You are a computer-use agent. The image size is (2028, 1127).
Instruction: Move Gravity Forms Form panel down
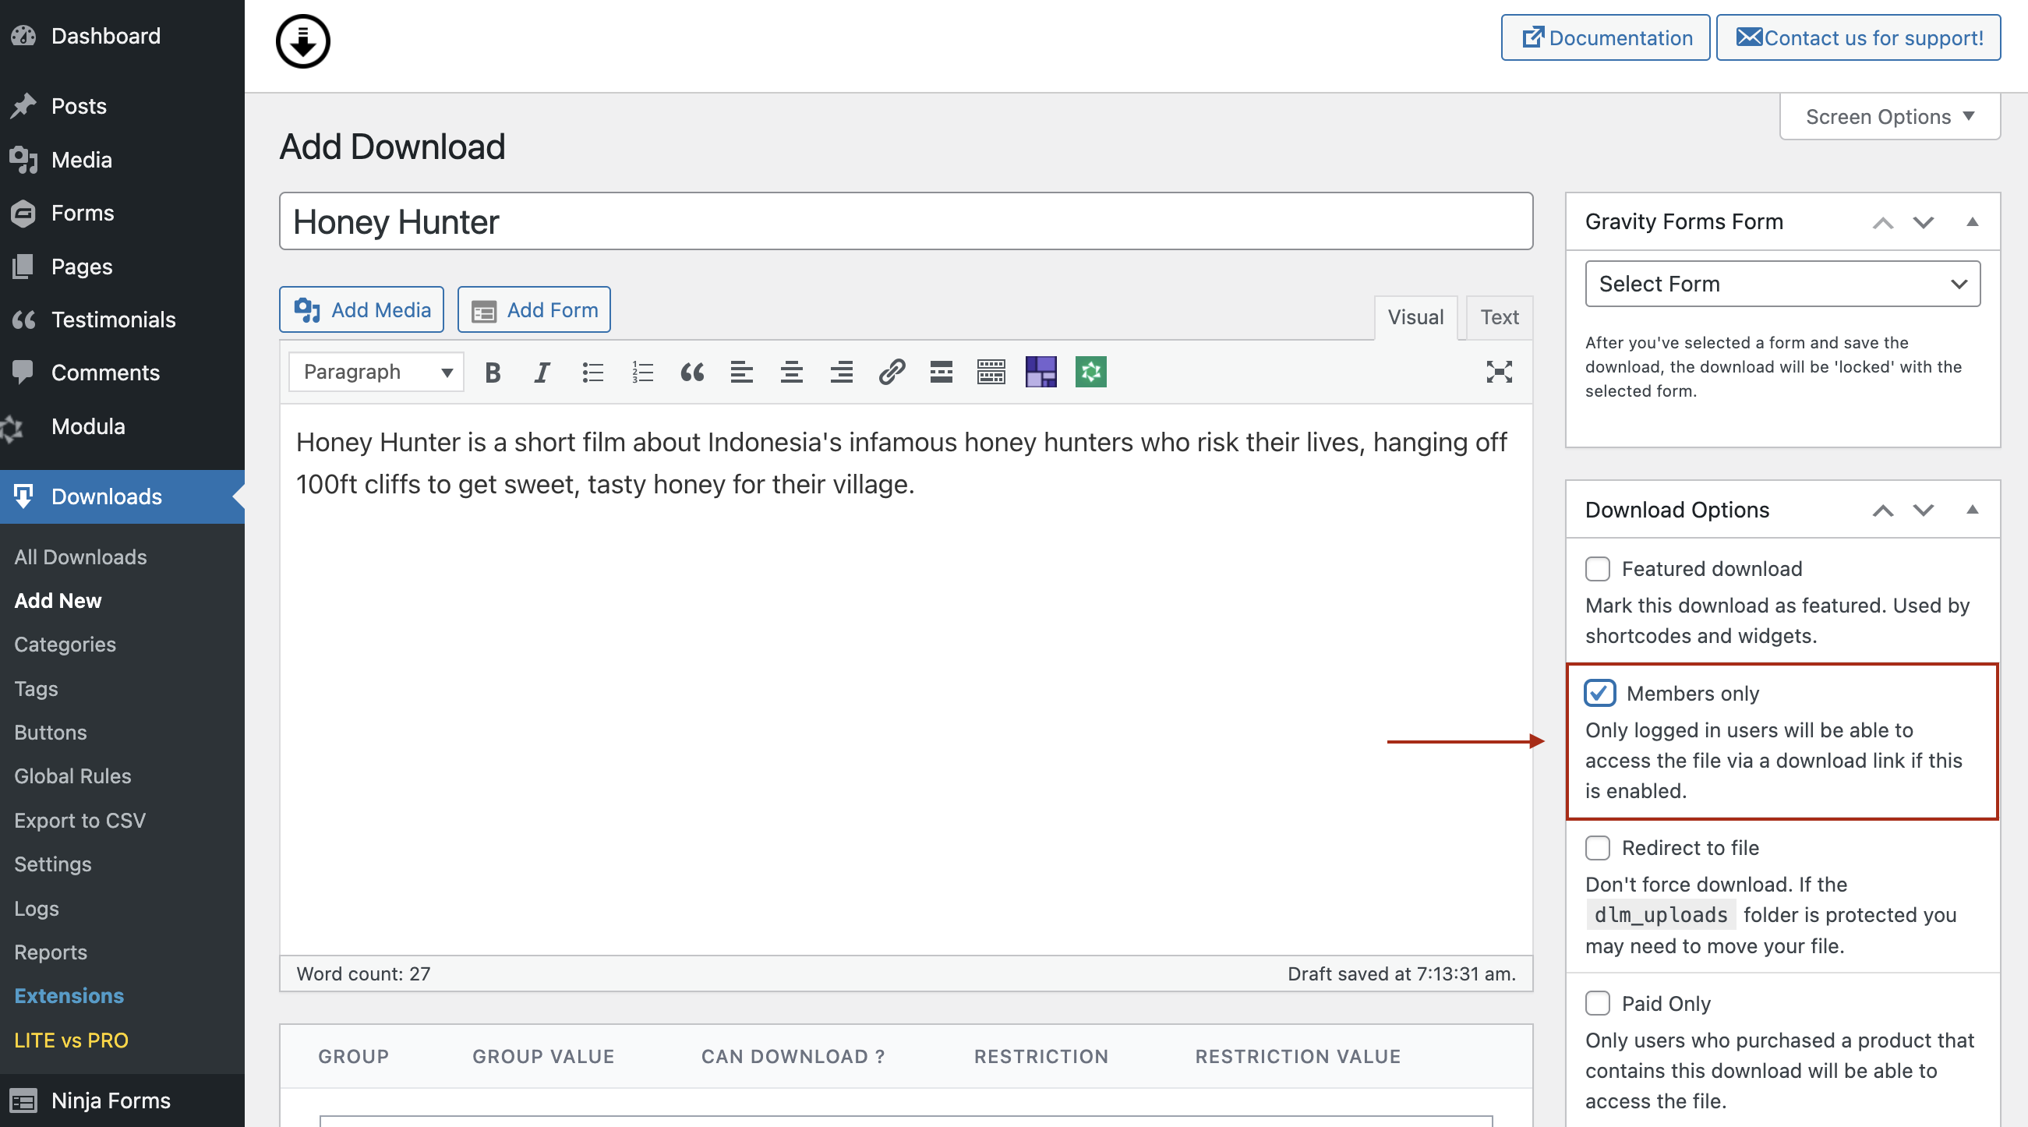[x=1924, y=222]
